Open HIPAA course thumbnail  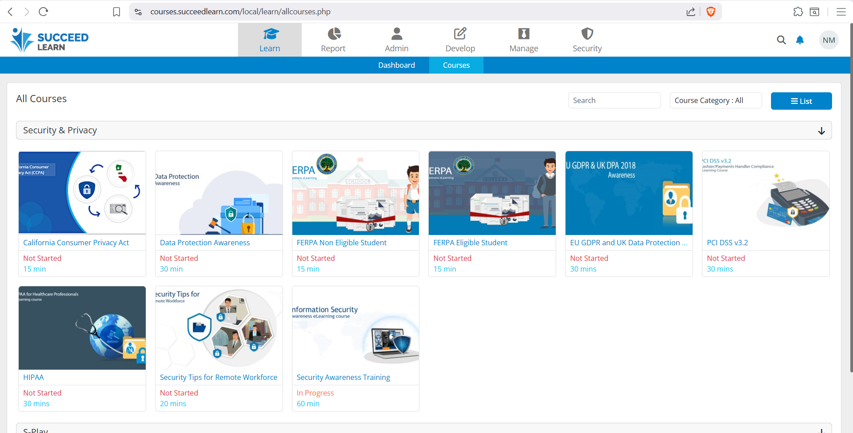[x=82, y=328]
